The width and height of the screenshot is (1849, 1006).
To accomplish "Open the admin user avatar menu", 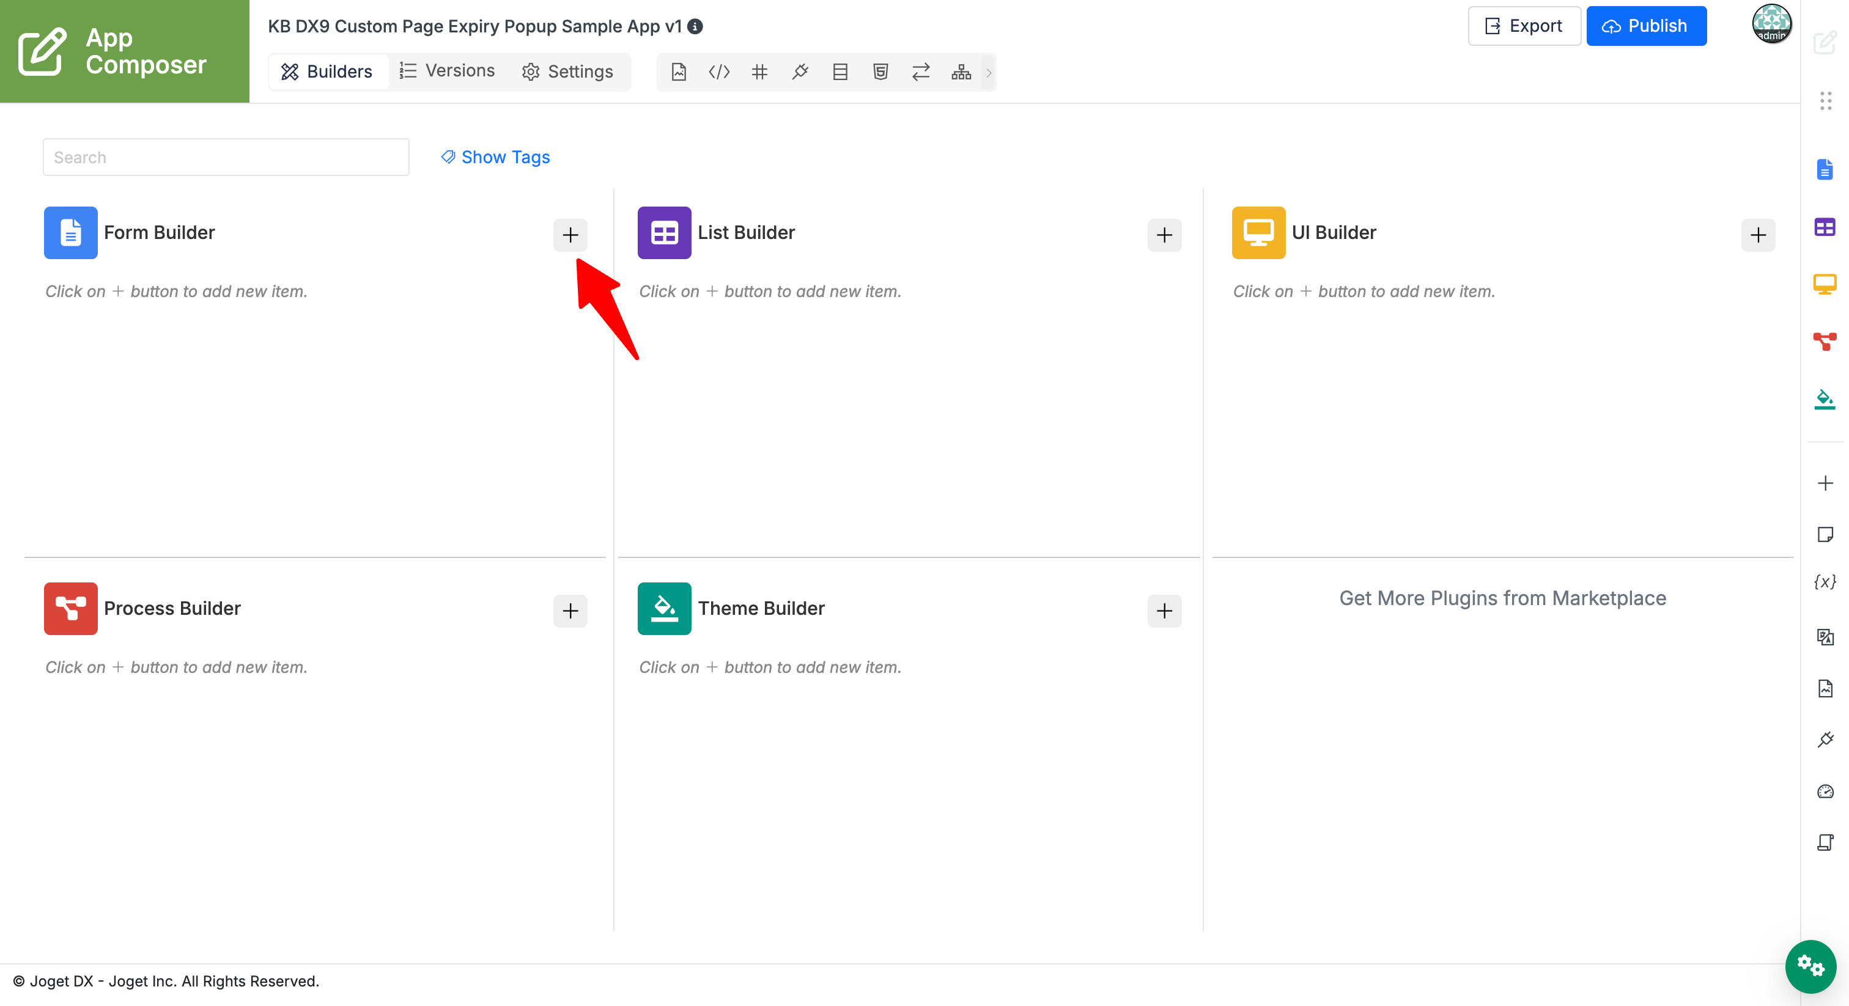I will click(x=1771, y=24).
